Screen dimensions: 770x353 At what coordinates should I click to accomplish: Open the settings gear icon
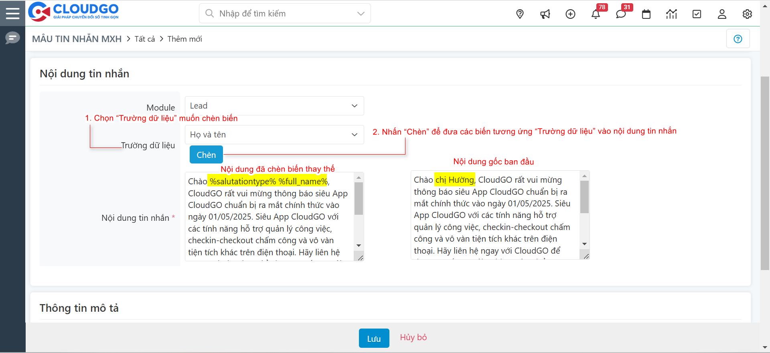click(747, 14)
